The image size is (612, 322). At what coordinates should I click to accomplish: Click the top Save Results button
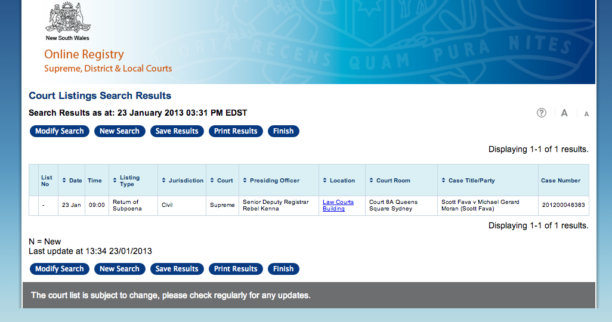point(177,131)
